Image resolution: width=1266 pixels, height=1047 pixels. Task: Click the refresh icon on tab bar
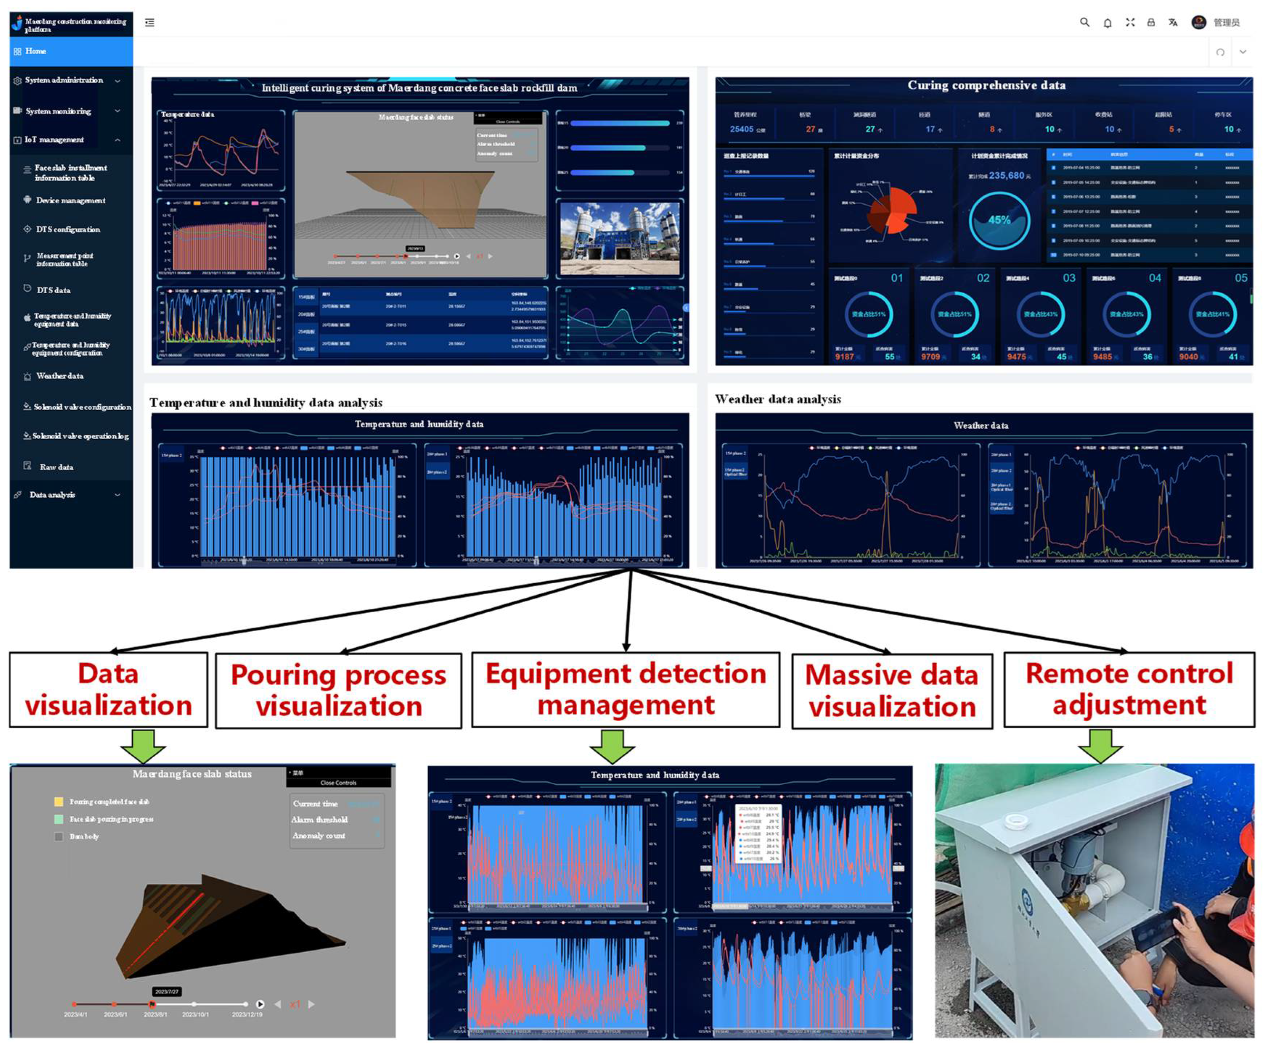(1220, 52)
